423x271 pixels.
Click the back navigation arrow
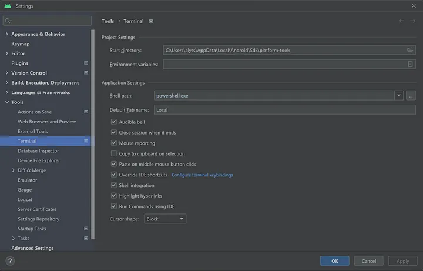point(402,21)
